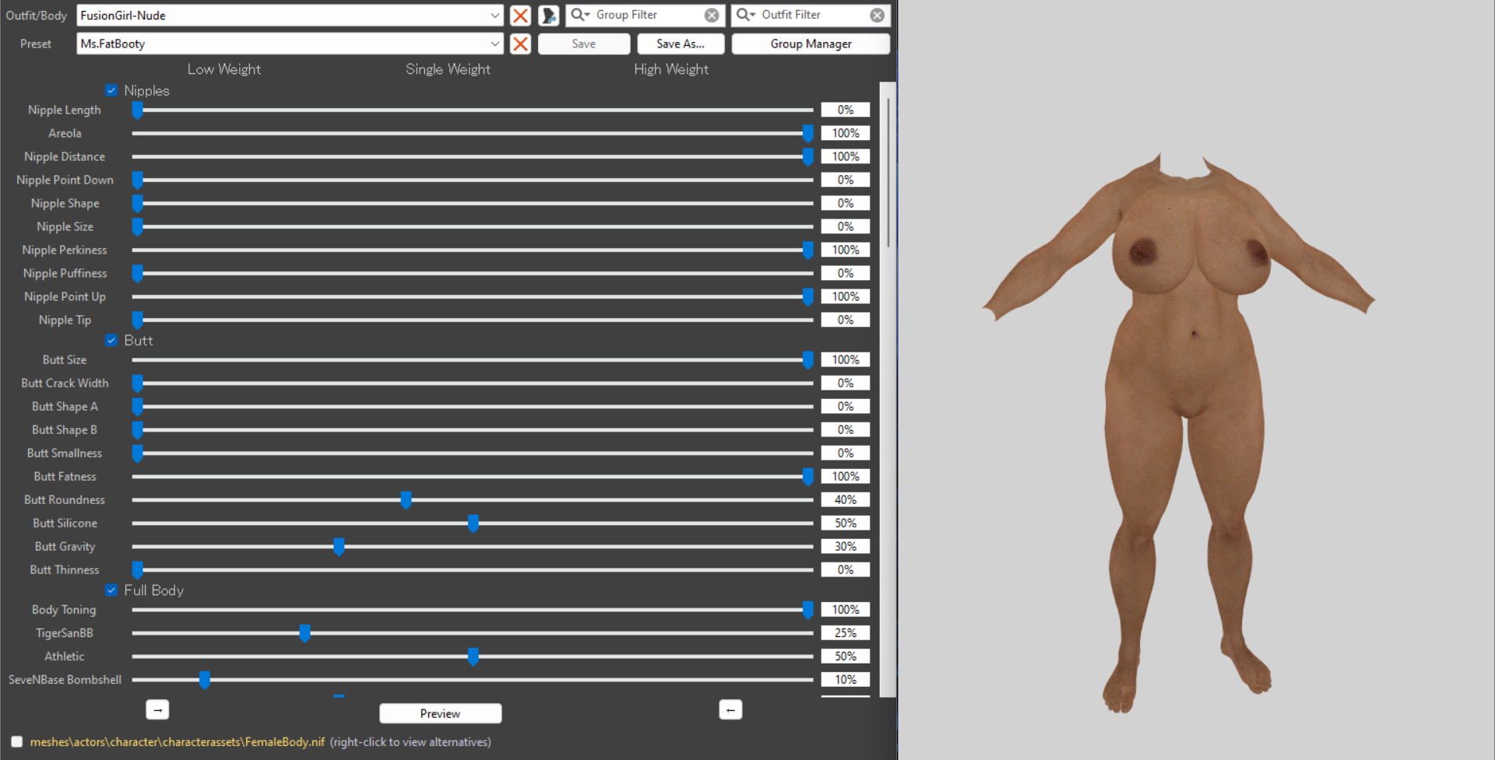Click the left arrow below high weight sliders

coord(730,709)
